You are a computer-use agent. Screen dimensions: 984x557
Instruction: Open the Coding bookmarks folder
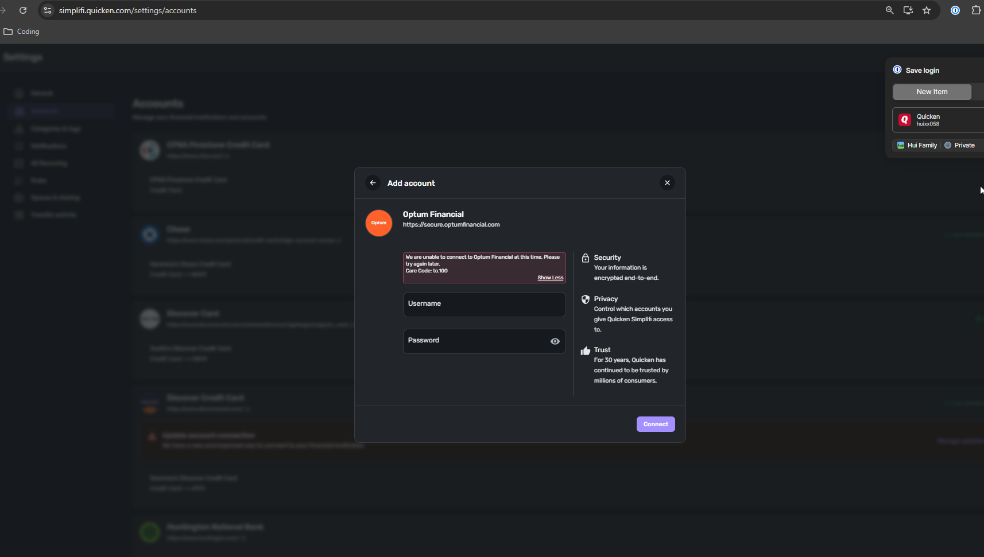[x=22, y=32]
